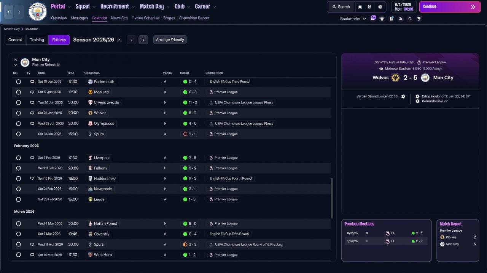This screenshot has width=487, height=273.
Task: Expand the Career menu chevron
Action: click(x=215, y=7)
